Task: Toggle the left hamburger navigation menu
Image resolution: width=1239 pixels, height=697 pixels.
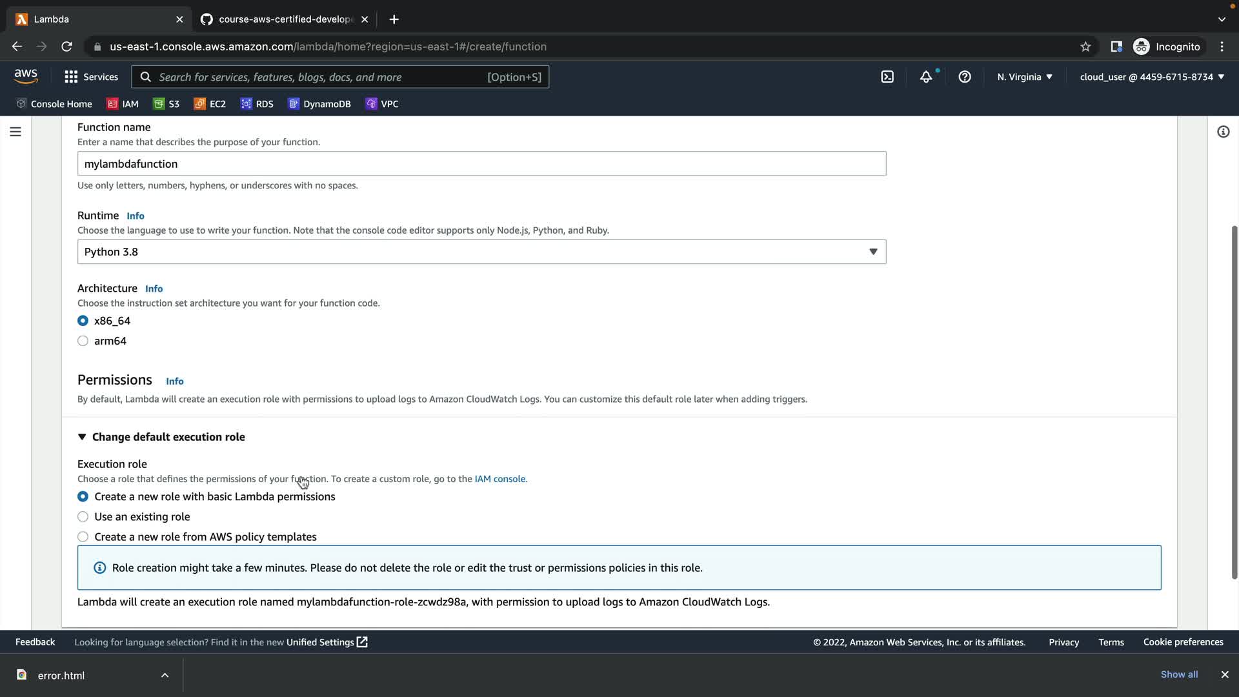Action: point(15,132)
